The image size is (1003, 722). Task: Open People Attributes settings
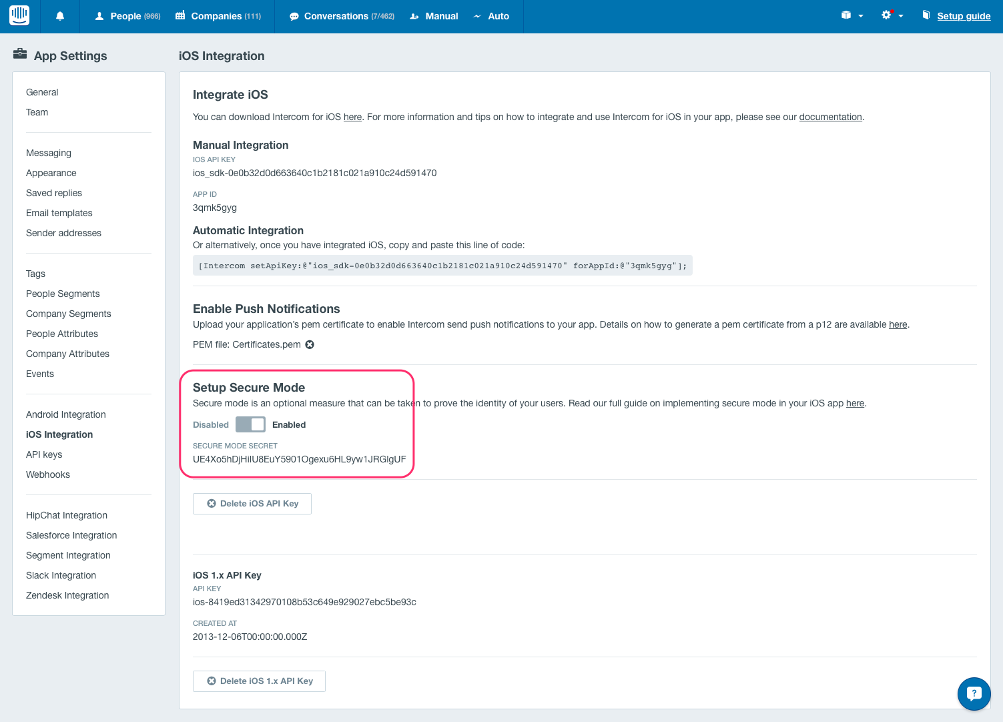pos(62,334)
